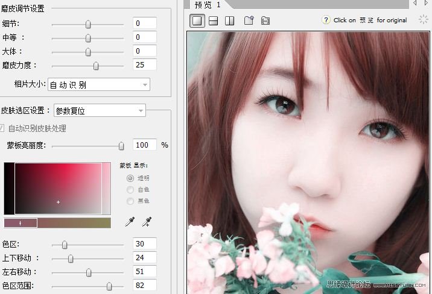432x294 pixels.
Task: Click the 大体 value field
Action: [145, 51]
